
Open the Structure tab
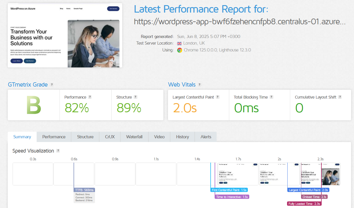click(85, 137)
